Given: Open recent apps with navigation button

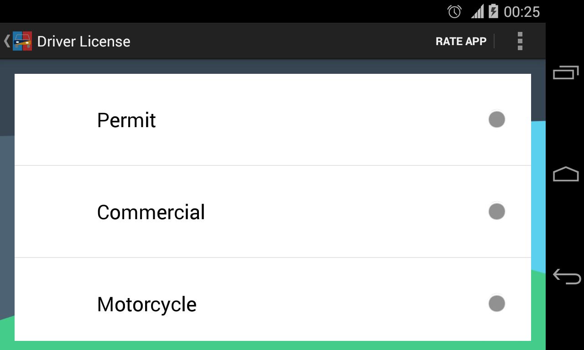Looking at the screenshot, I should pyautogui.click(x=566, y=72).
